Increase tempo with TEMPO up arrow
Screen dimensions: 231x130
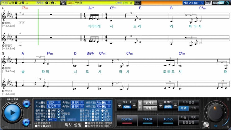point(175,106)
